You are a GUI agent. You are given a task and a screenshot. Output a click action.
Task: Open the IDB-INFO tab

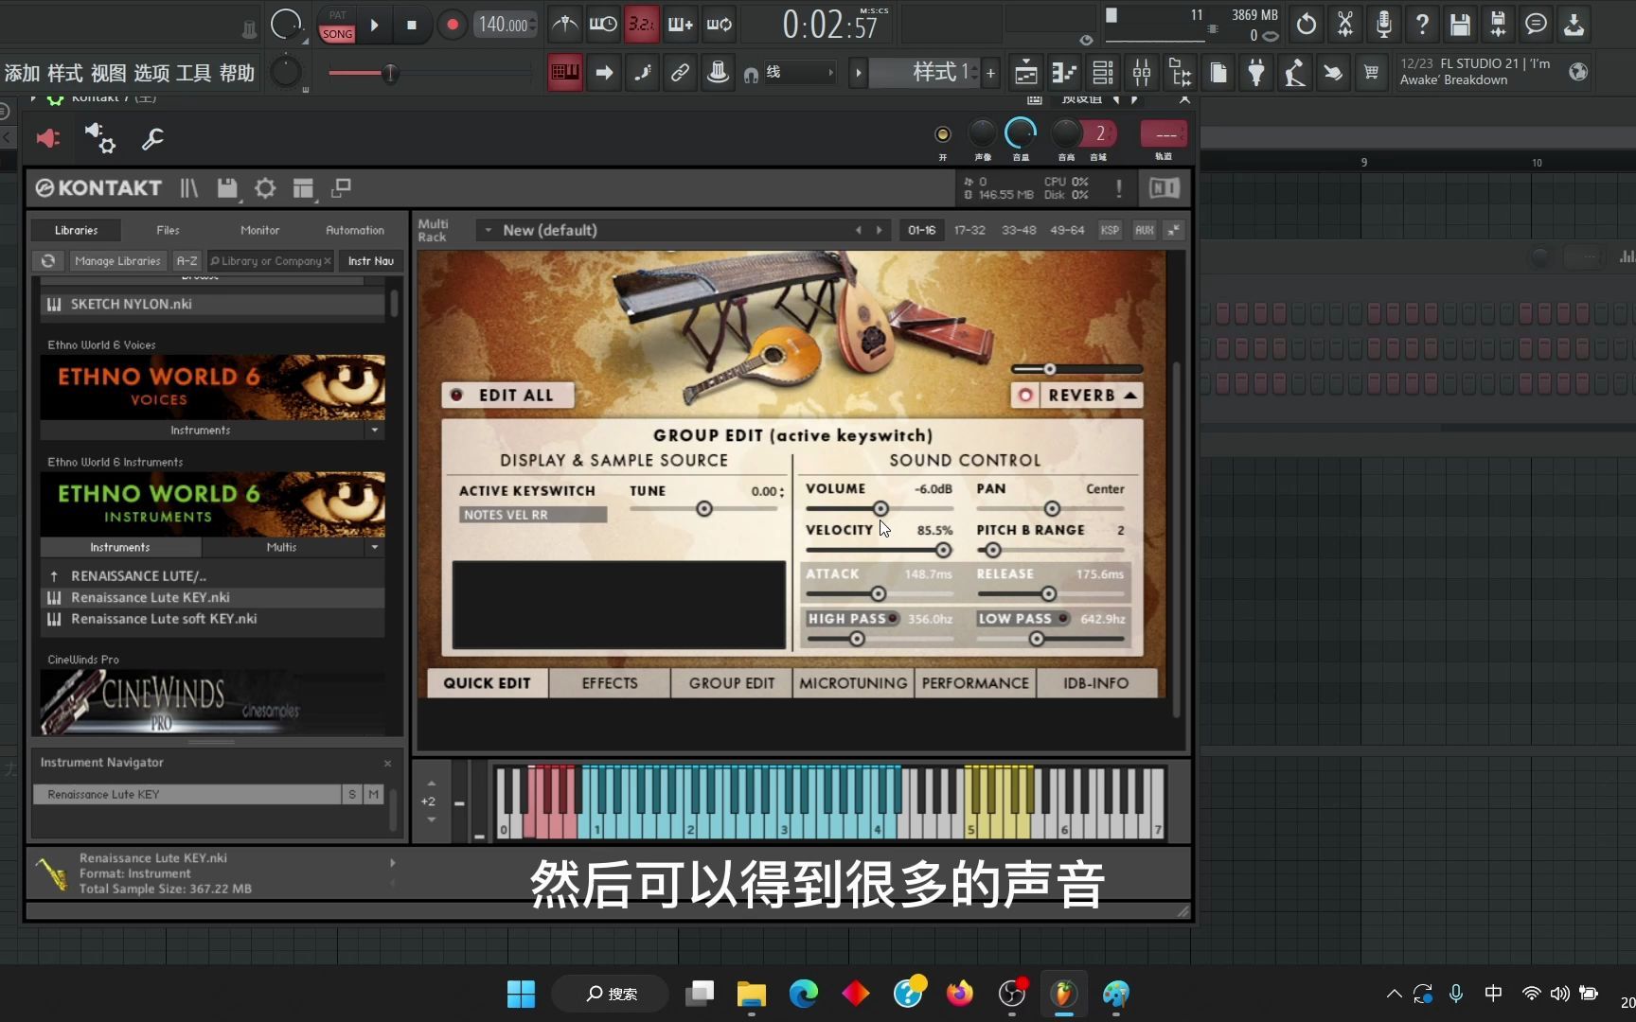pos(1095,683)
